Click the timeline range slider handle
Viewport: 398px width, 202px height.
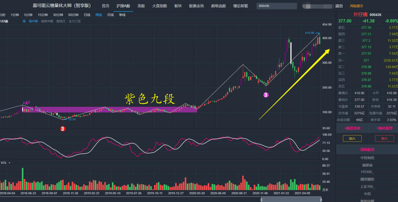[261, 200]
